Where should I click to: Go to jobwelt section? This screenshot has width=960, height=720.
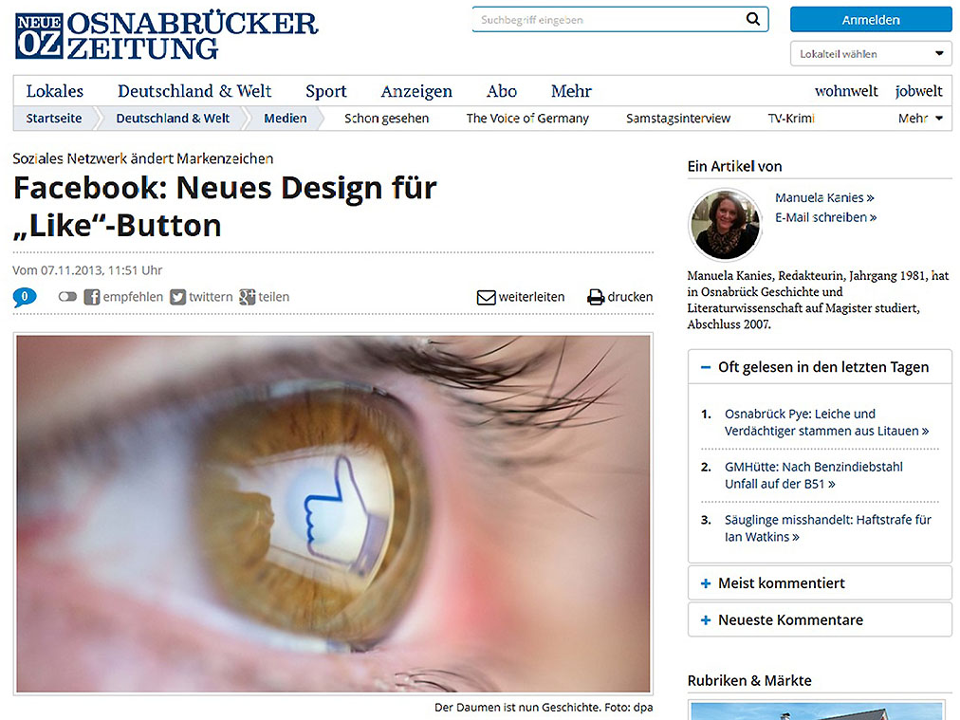(919, 91)
